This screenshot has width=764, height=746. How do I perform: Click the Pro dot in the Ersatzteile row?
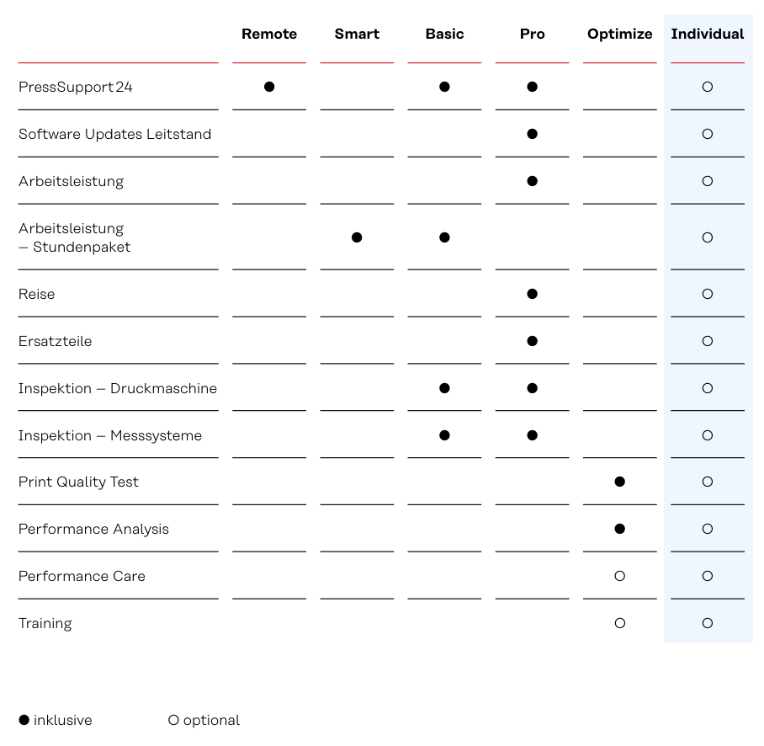(x=532, y=341)
